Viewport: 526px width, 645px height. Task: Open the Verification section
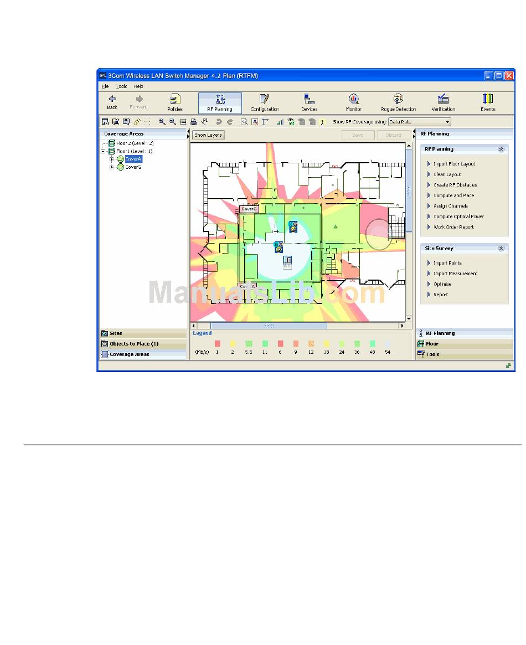[x=443, y=102]
